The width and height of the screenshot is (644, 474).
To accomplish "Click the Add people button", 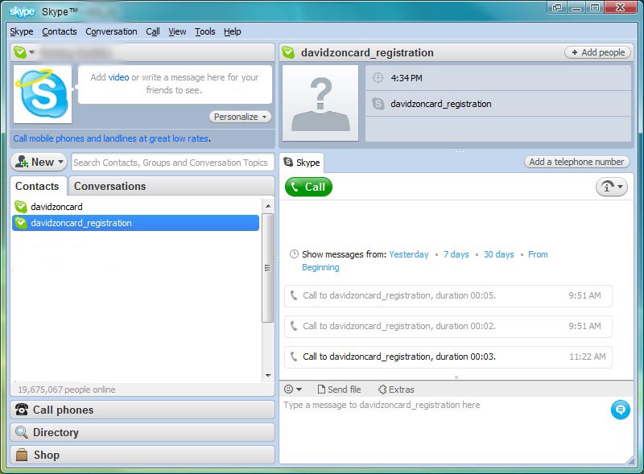I will (598, 52).
